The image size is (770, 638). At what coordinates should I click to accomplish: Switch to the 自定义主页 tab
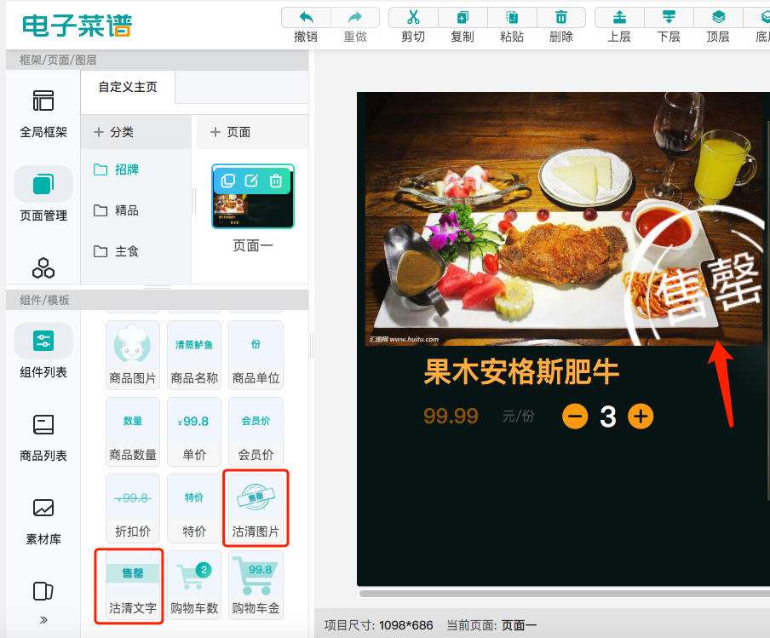point(128,88)
